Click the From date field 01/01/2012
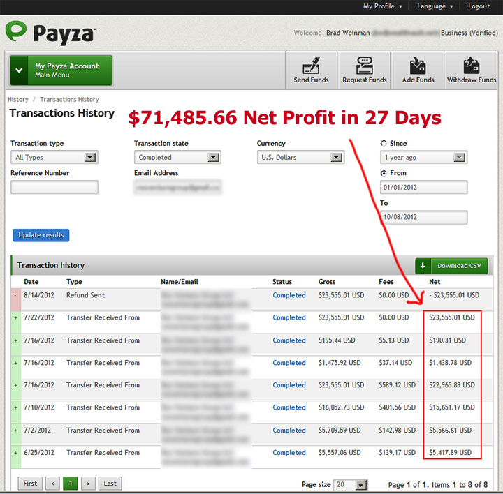Viewport: 503px width, 494px height. click(423, 187)
